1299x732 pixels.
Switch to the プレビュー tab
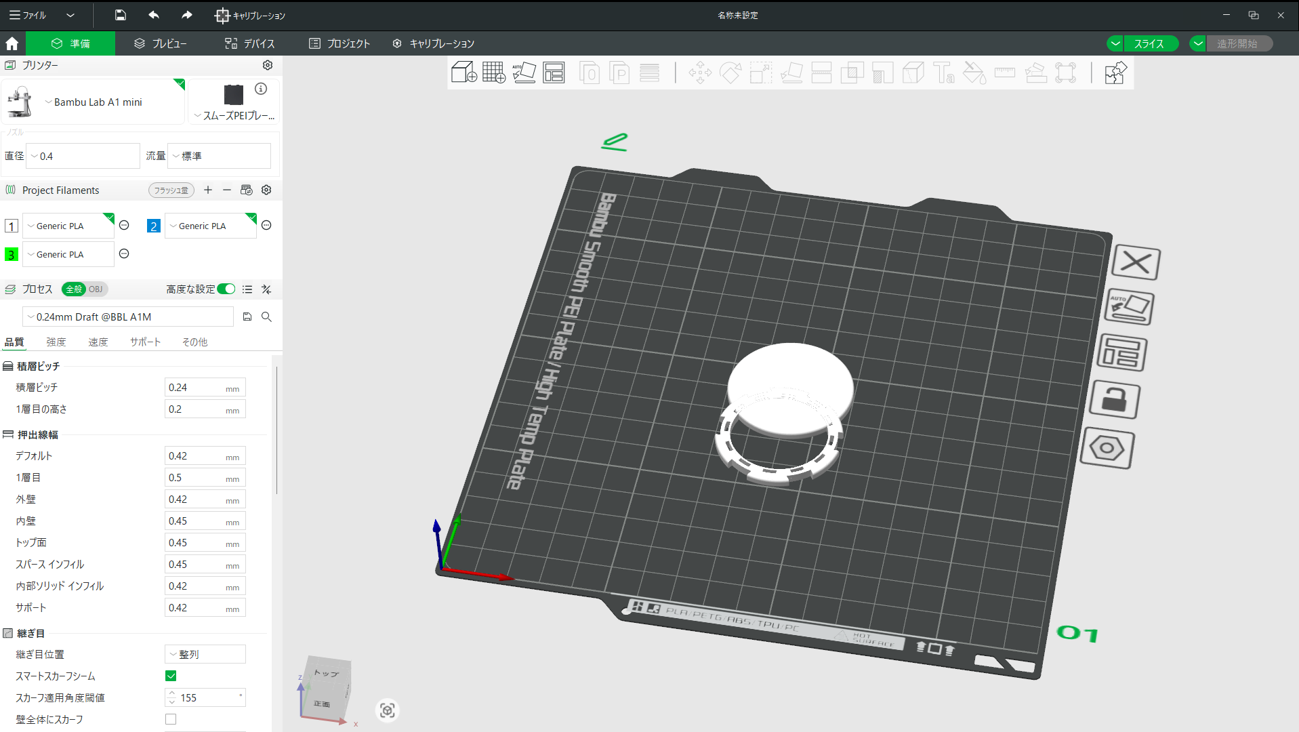point(161,43)
